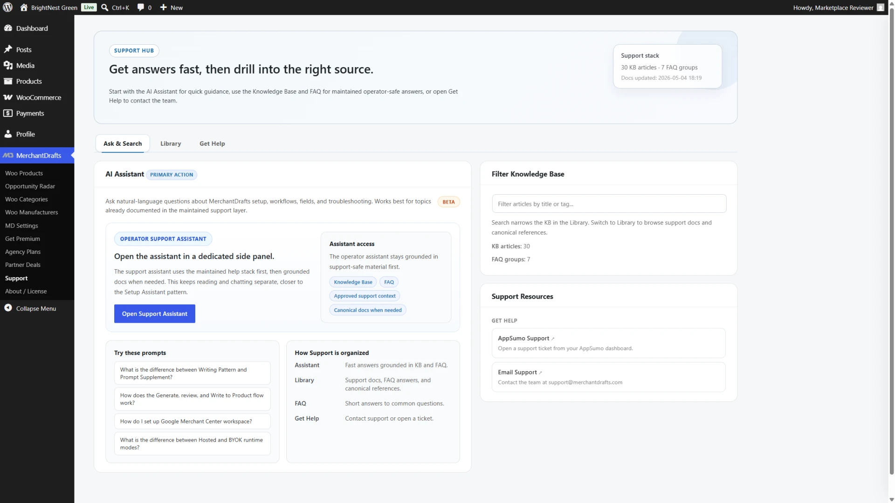The width and height of the screenshot is (895, 503).
Task: Click the MerchantDrafts menu label
Action: pos(39,156)
